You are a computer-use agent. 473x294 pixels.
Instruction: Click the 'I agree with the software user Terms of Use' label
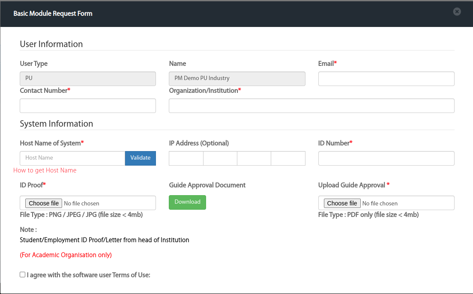click(88, 275)
